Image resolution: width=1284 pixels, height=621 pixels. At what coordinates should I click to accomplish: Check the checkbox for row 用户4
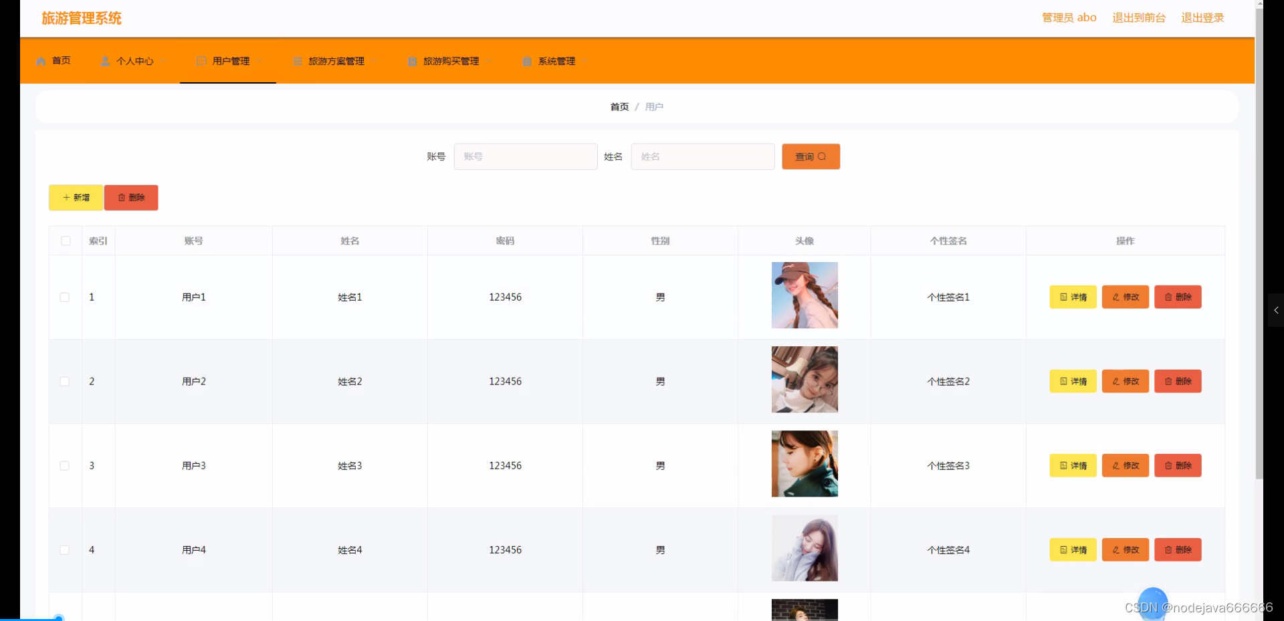coord(65,549)
